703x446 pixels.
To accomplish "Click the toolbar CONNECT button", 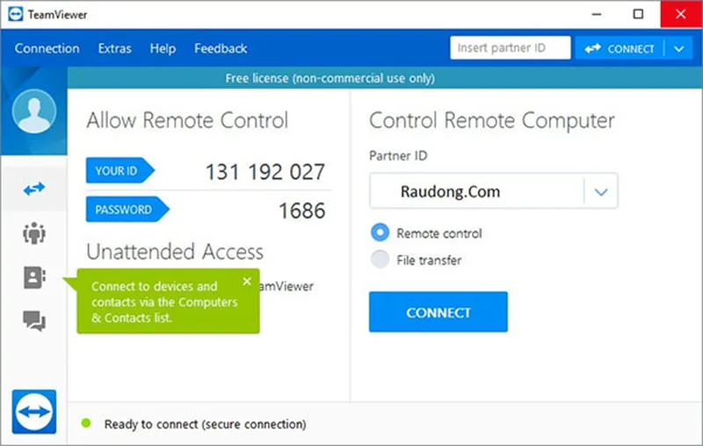I will click(x=620, y=48).
